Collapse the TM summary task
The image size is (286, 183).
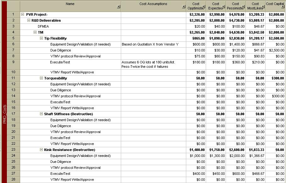coord(35,32)
